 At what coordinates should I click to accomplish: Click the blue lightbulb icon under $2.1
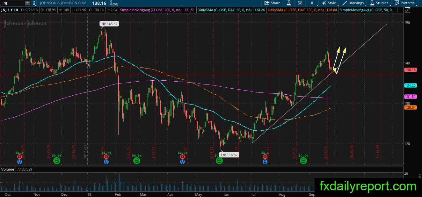click(265, 162)
